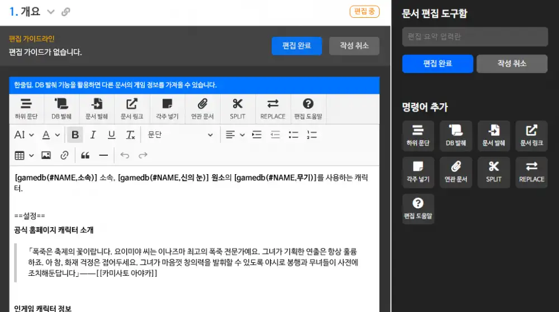Open the font color picker

pyautogui.click(x=51, y=135)
